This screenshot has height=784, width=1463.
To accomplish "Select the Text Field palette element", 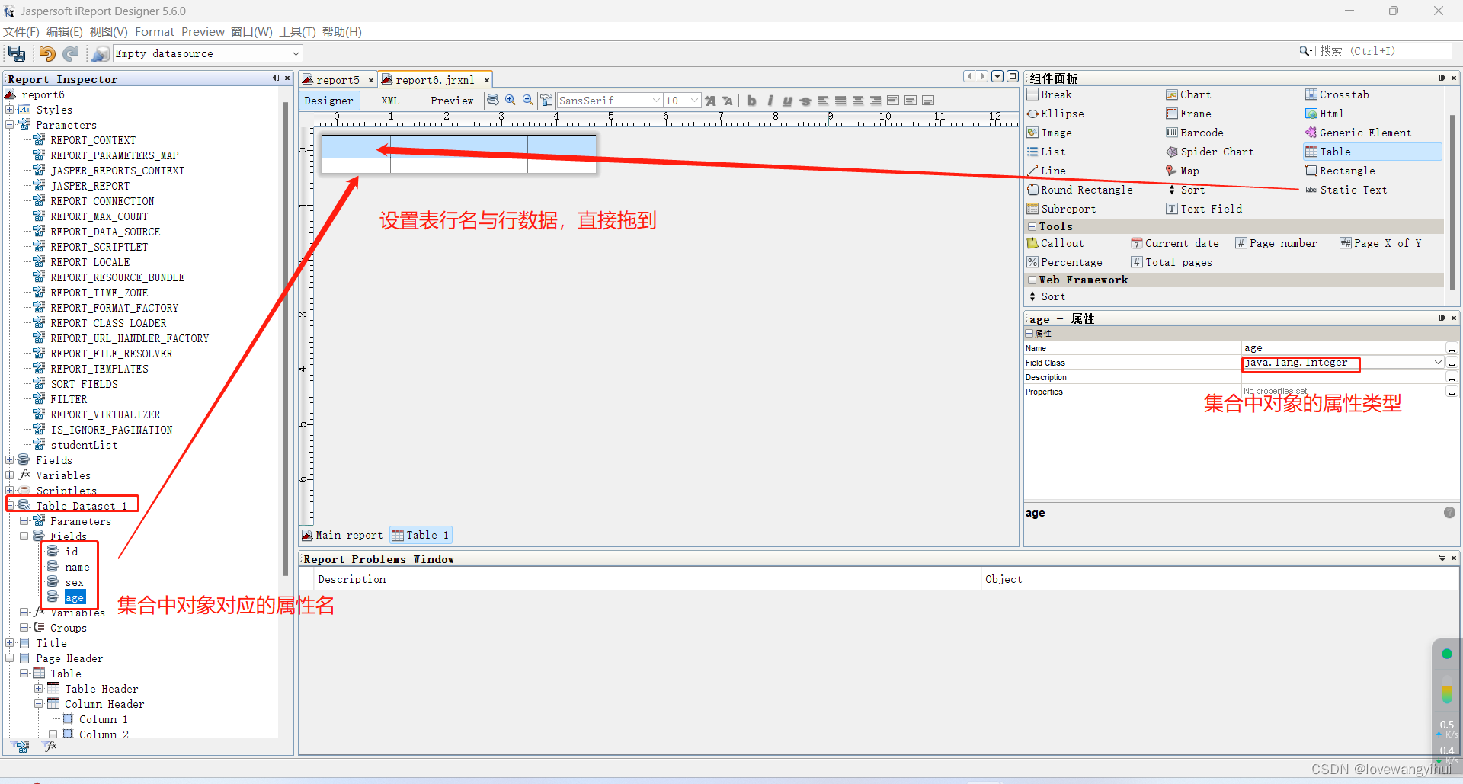I will click(x=1204, y=209).
